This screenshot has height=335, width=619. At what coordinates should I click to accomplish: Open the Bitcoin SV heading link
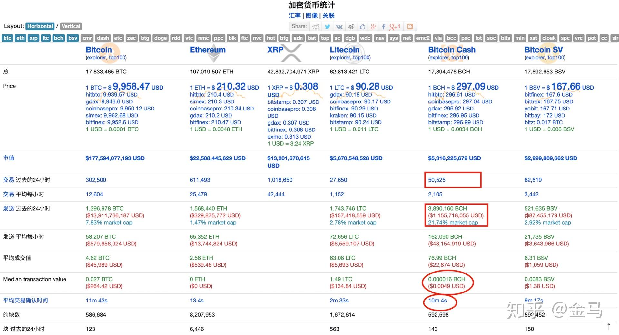click(544, 50)
